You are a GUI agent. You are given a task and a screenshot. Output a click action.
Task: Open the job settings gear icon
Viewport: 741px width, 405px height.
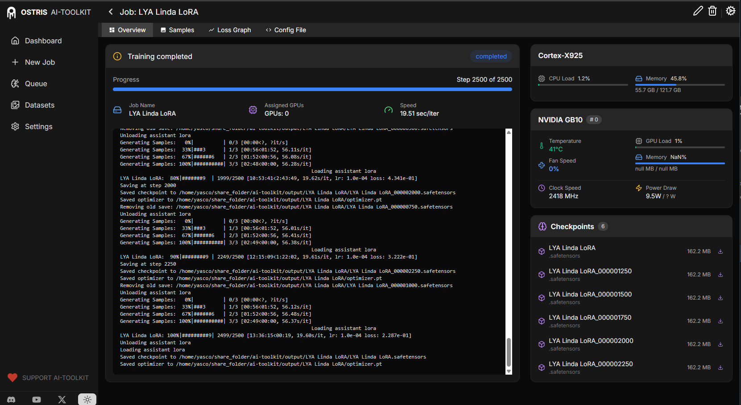click(x=730, y=11)
